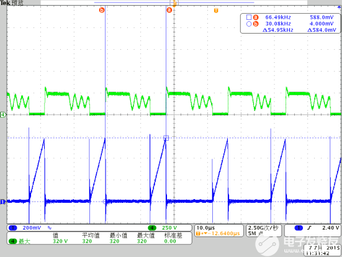Click channel 4 ground reference indicator
Image resolution: width=342 pixels, height=257 pixels.
3,114
